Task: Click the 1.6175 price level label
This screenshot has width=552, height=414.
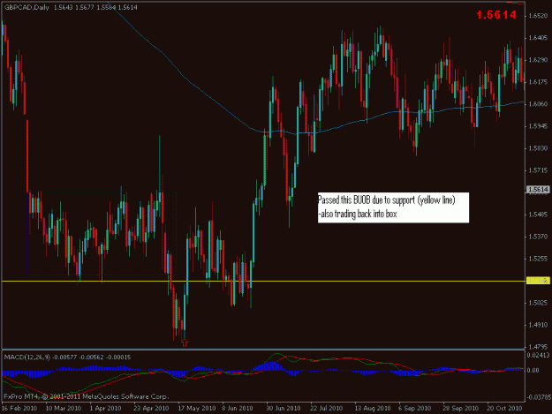Action: click(538, 81)
